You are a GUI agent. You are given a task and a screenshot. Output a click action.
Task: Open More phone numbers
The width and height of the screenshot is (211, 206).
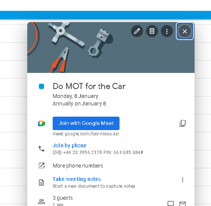pos(78,166)
